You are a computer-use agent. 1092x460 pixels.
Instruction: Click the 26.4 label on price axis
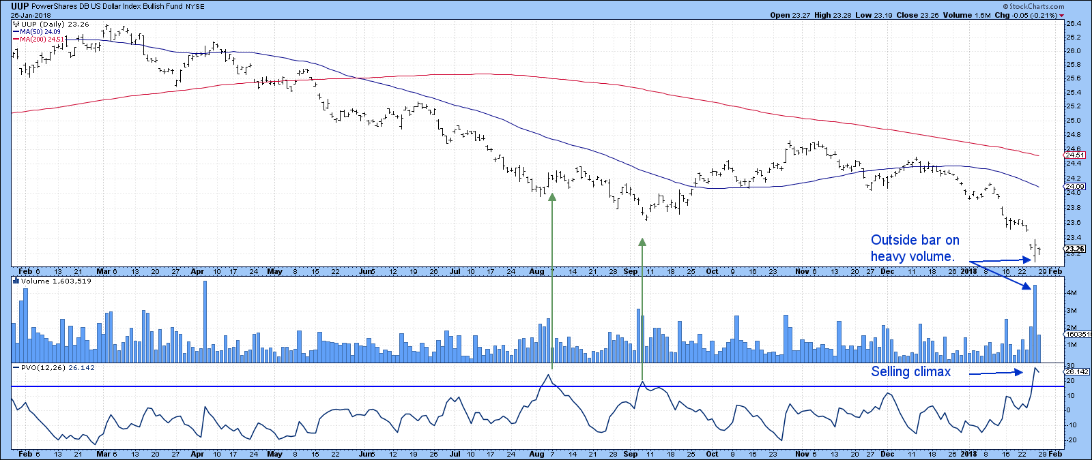tap(1073, 23)
